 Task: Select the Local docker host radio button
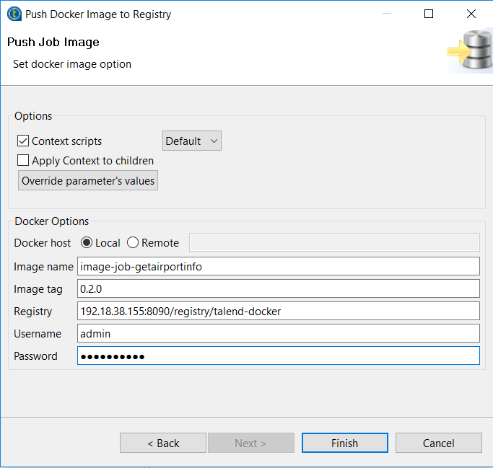(x=87, y=243)
